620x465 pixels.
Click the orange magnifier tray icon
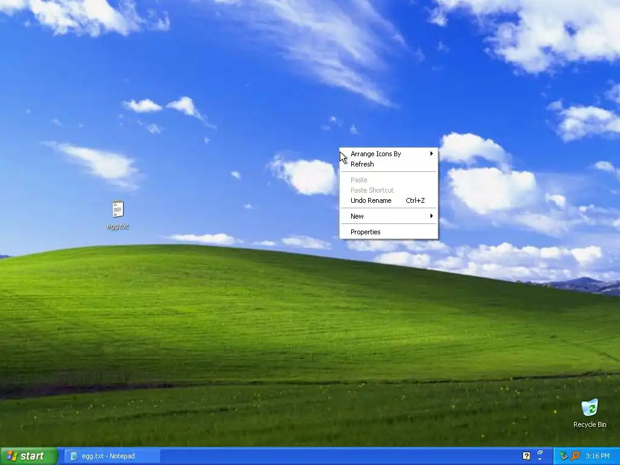(x=575, y=456)
